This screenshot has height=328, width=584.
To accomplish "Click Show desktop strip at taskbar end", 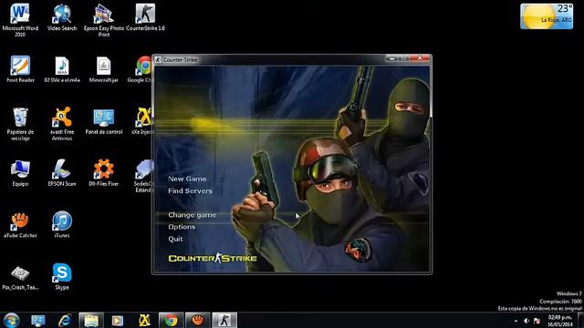I will point(581,320).
